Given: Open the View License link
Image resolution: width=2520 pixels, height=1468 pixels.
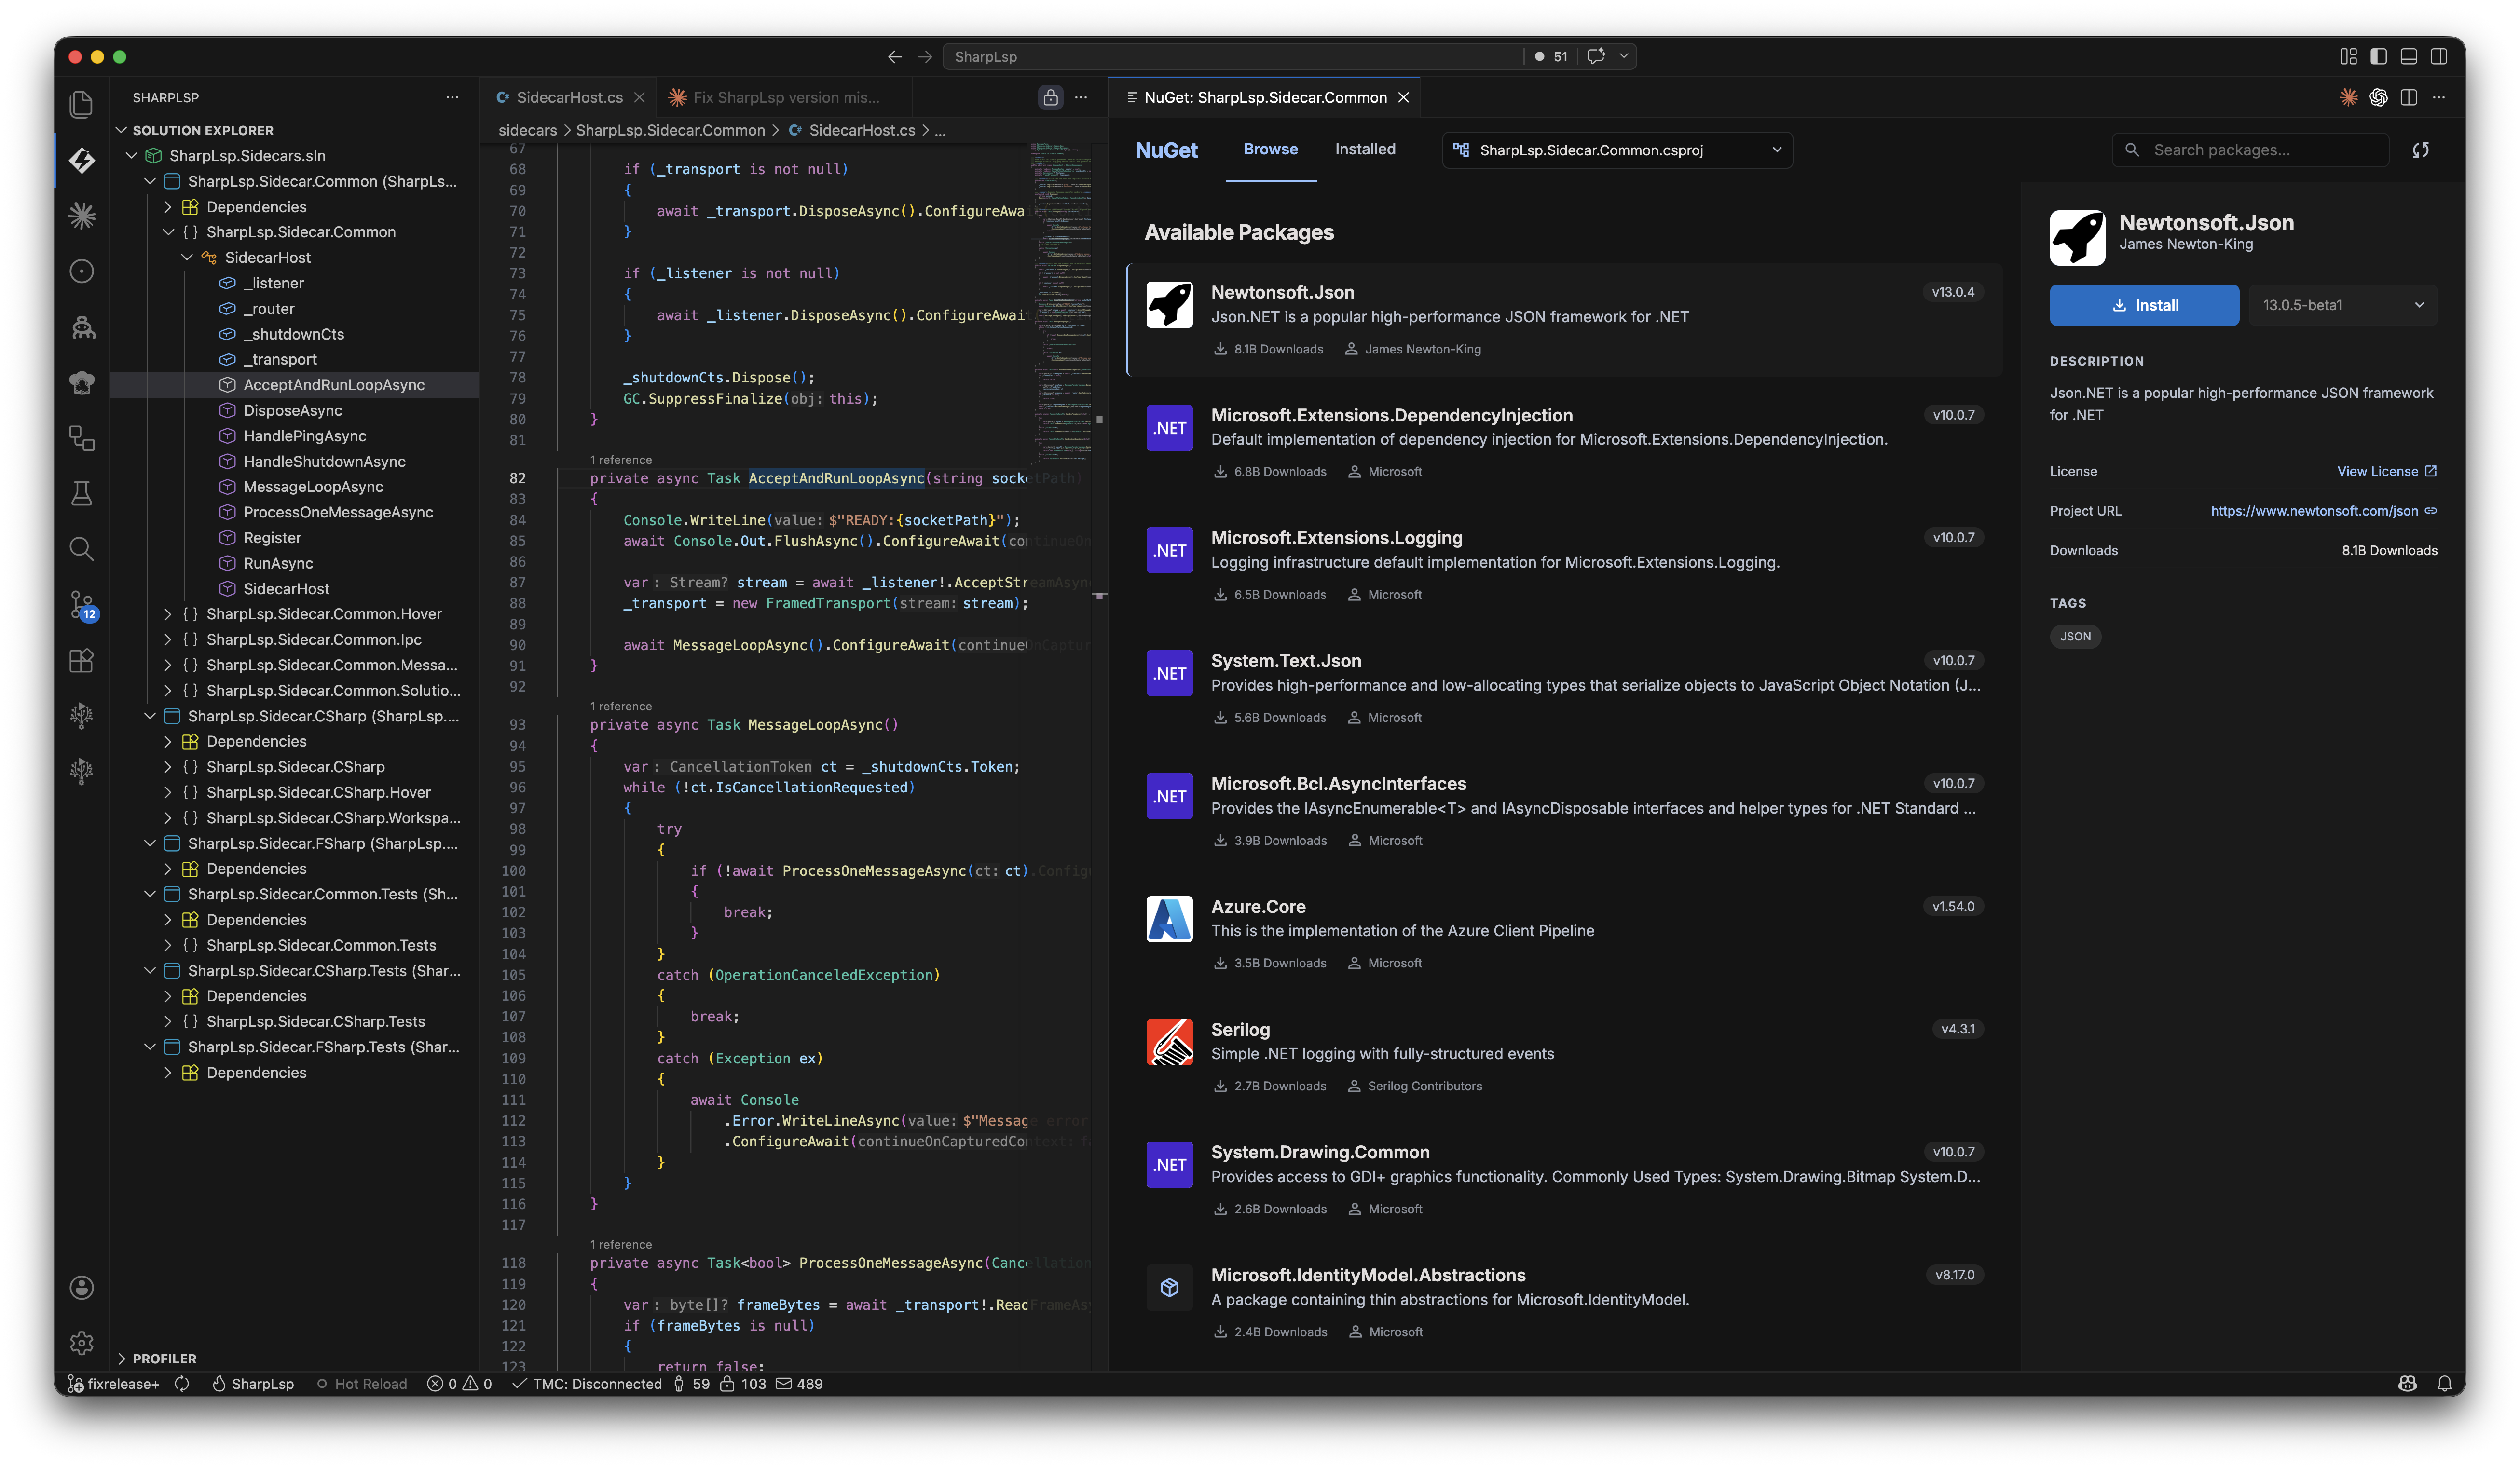Looking at the screenshot, I should pyautogui.click(x=2386, y=471).
